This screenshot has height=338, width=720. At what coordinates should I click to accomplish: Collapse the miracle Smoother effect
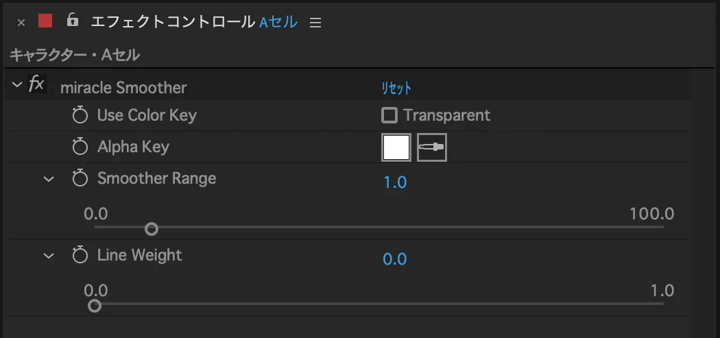pos(17,85)
